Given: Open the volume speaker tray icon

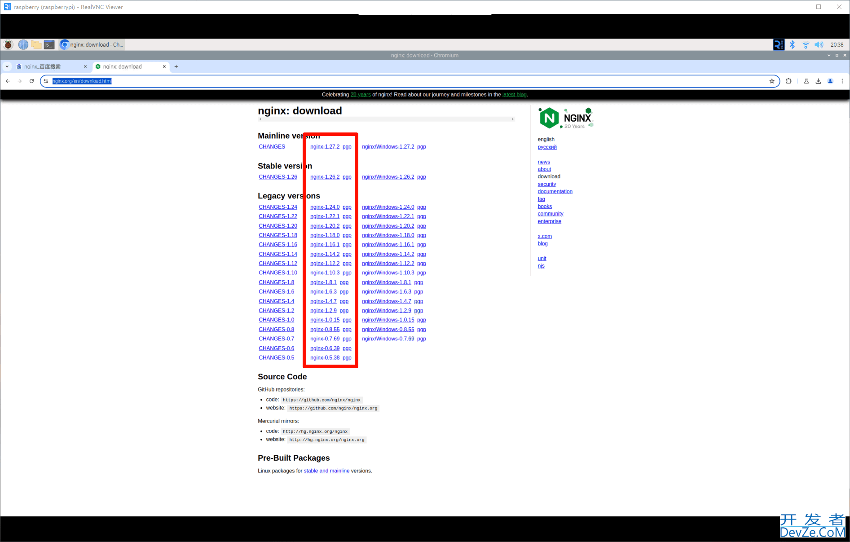Looking at the screenshot, I should pyautogui.click(x=819, y=44).
